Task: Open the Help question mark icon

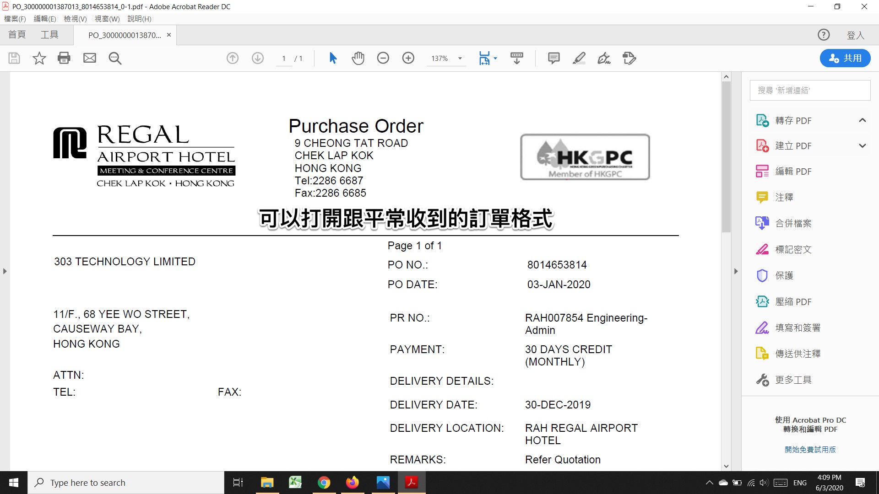Action: pos(824,35)
